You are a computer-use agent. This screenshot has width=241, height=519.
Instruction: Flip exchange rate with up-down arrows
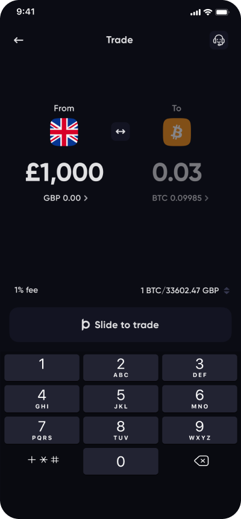[227, 291]
